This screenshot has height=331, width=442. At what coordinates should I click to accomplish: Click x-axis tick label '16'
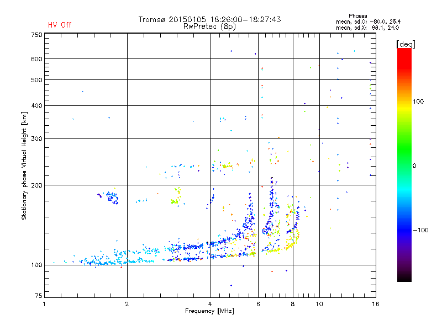pos(376,304)
